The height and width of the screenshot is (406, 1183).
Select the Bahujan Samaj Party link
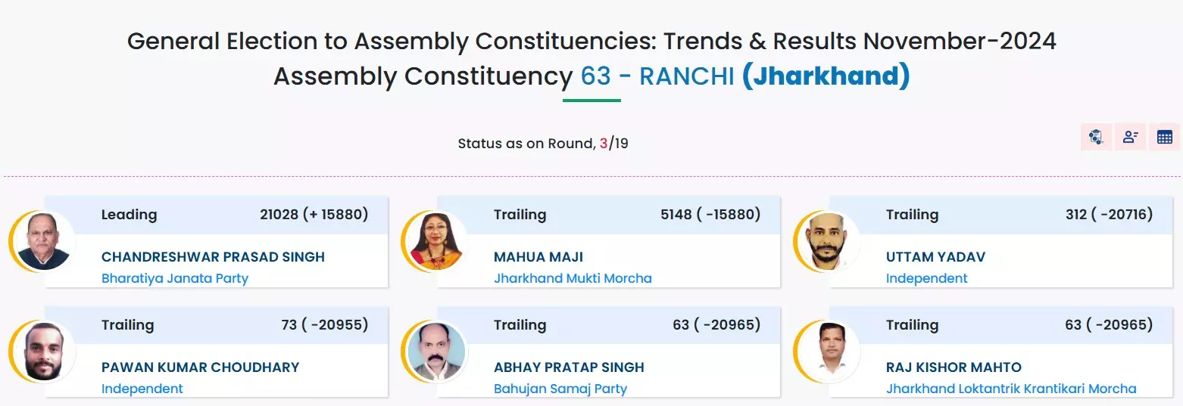click(x=560, y=389)
